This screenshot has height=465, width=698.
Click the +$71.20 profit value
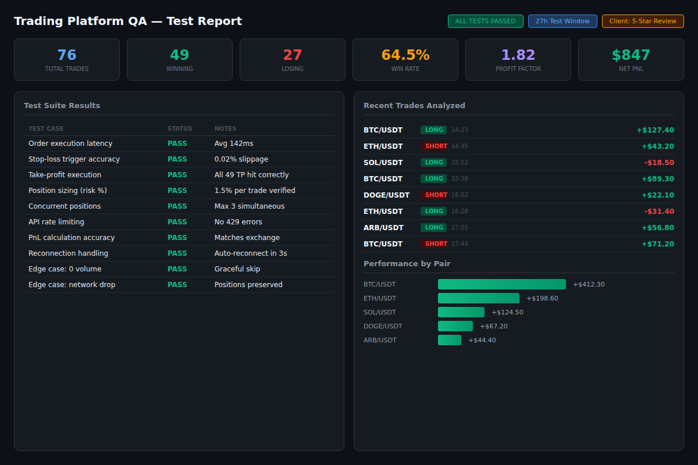pos(658,244)
